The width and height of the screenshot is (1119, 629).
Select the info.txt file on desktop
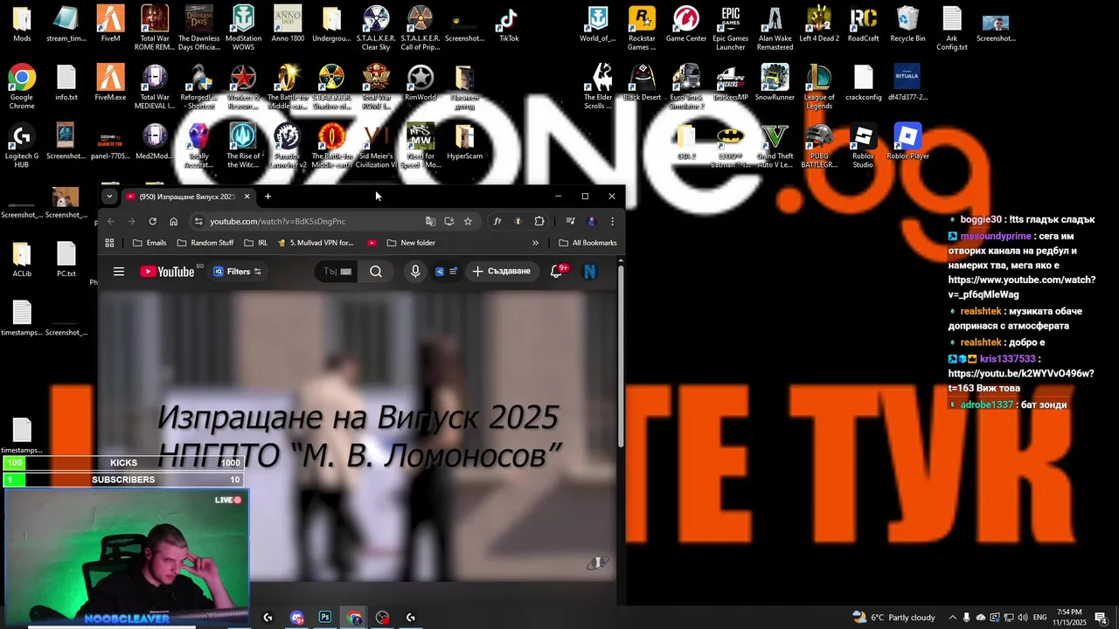tap(66, 83)
